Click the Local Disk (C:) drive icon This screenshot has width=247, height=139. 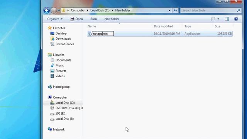point(52,103)
